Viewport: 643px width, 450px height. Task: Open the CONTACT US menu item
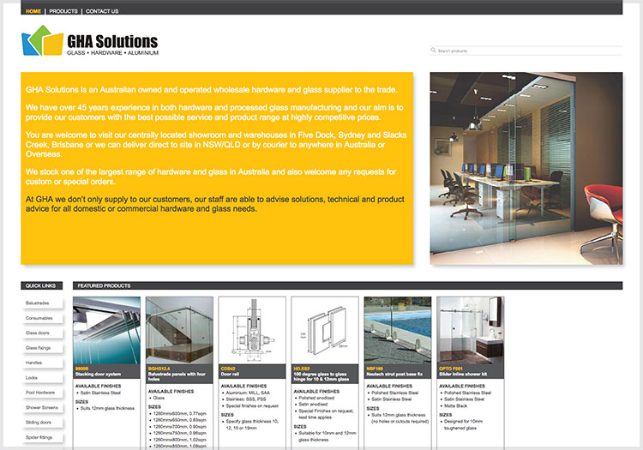[102, 11]
